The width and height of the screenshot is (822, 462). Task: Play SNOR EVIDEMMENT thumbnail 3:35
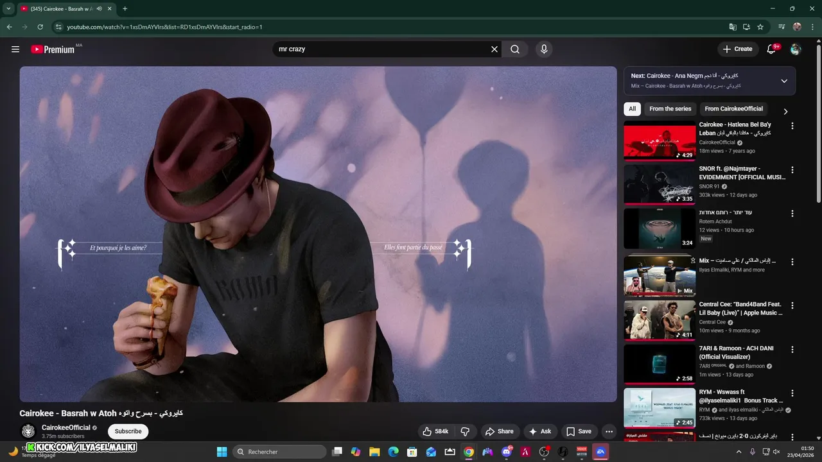(x=660, y=185)
